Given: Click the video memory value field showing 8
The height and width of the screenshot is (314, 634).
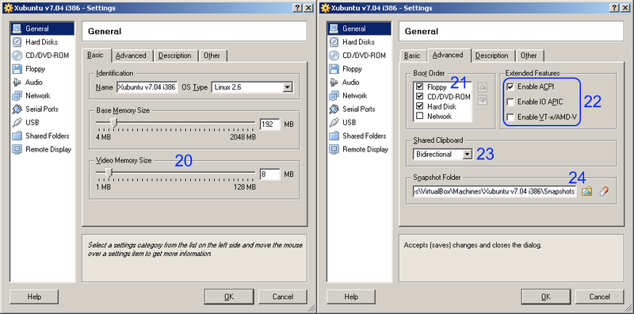Looking at the screenshot, I should pos(270,174).
